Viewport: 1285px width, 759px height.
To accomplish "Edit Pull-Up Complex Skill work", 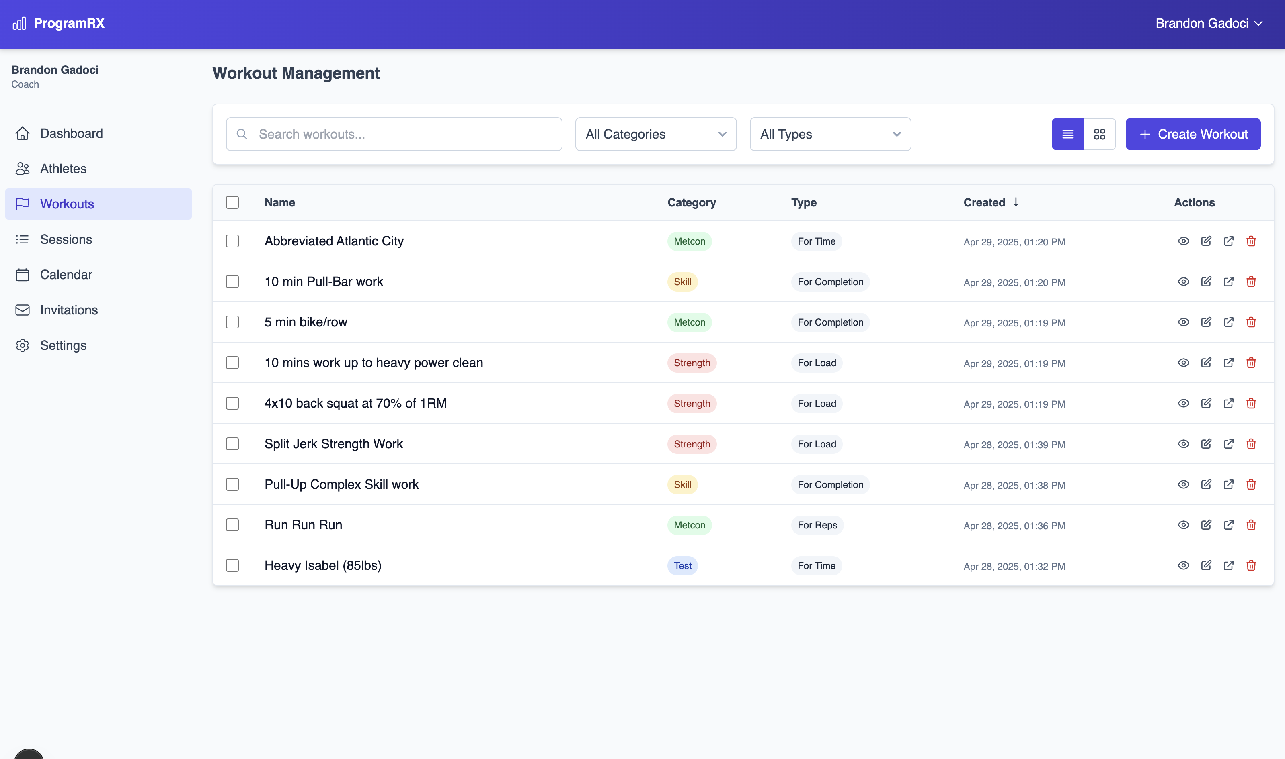I will click(x=1206, y=484).
